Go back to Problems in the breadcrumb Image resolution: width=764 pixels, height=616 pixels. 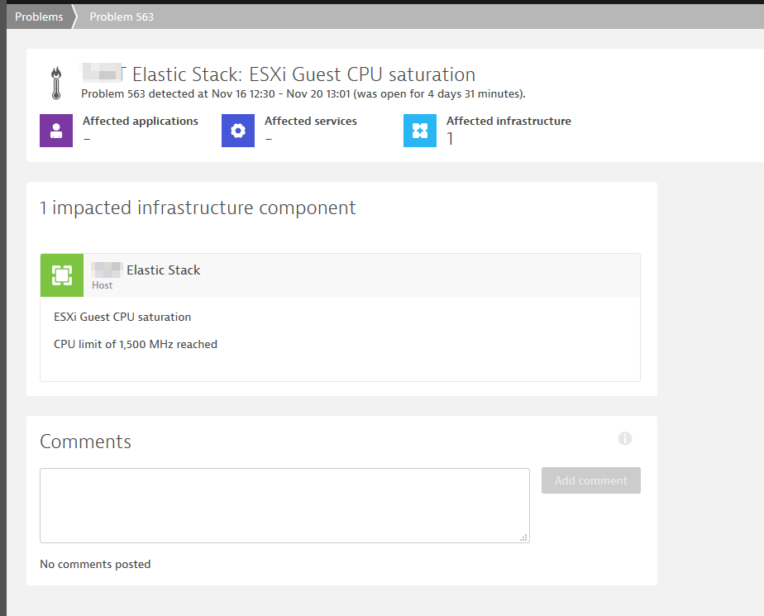(39, 17)
